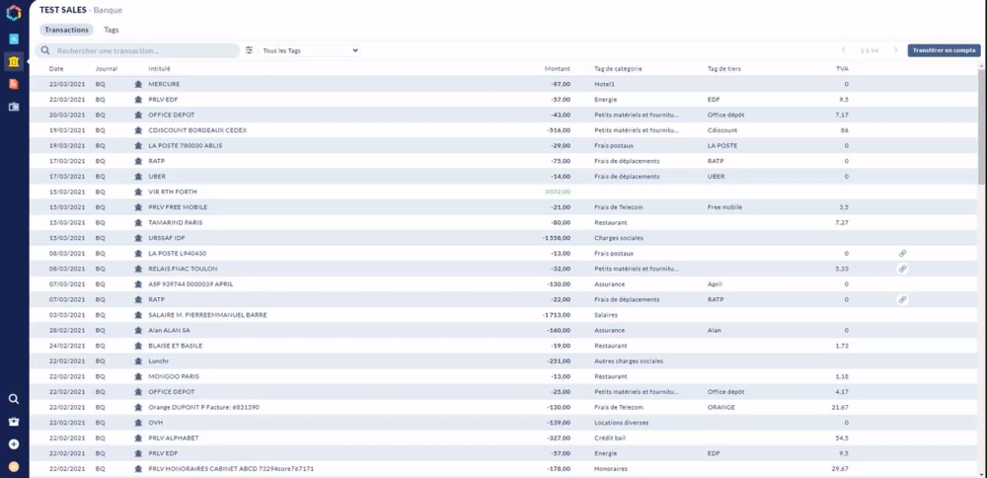This screenshot has width=987, height=478.
Task: Open the yellow Banque module icon
Action: (14, 61)
